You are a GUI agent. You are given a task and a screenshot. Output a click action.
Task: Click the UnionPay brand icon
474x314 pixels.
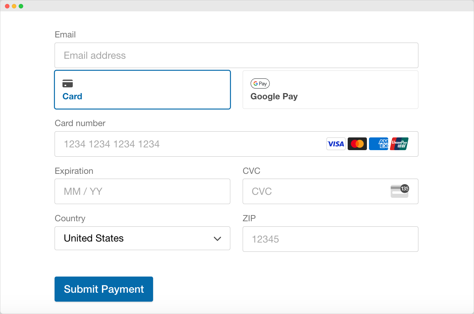(x=399, y=144)
